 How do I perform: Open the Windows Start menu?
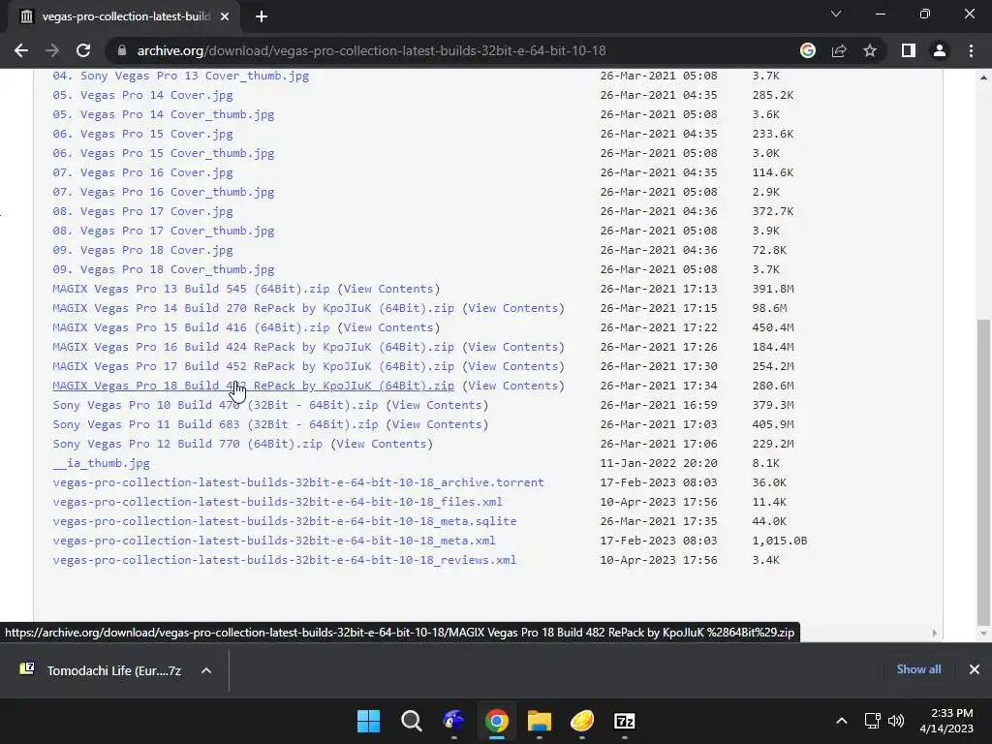[368, 721]
